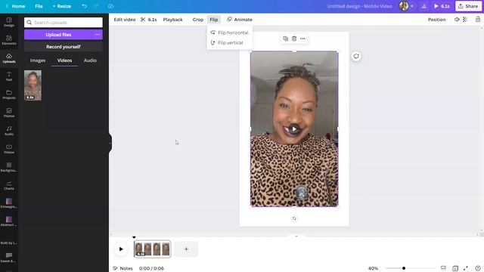This screenshot has width=484, height=272.
Task: Switch to the Audio uploads tab
Action: [90, 60]
